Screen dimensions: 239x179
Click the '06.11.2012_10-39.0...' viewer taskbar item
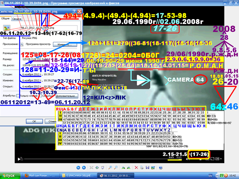tap(116, 176)
